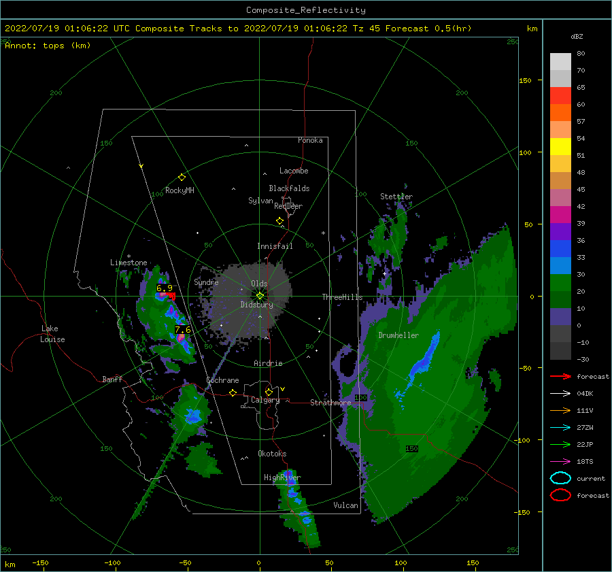Click the Strathmore town label
The image size is (612, 572).
pyautogui.click(x=330, y=403)
